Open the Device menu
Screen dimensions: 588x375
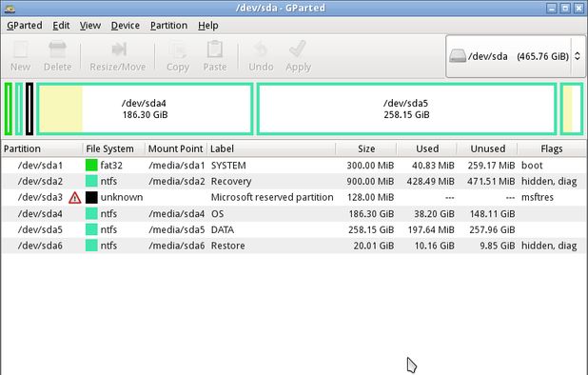pyautogui.click(x=126, y=26)
